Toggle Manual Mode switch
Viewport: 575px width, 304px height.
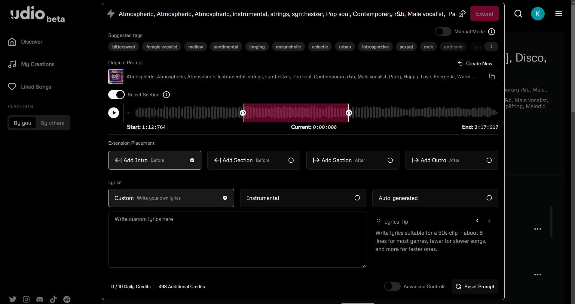click(443, 32)
